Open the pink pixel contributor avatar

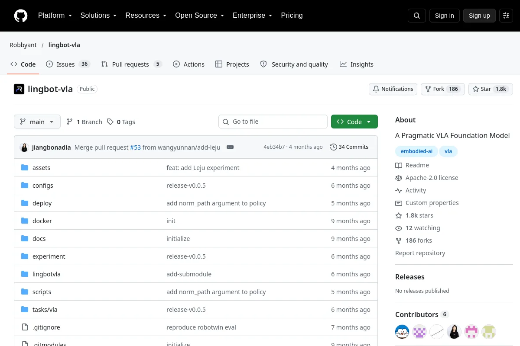pyautogui.click(x=471, y=332)
